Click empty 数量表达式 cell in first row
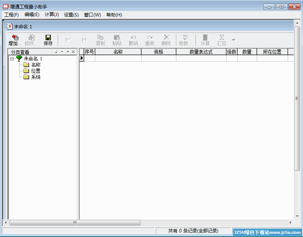Screen dimensions: 303x237 201,58
